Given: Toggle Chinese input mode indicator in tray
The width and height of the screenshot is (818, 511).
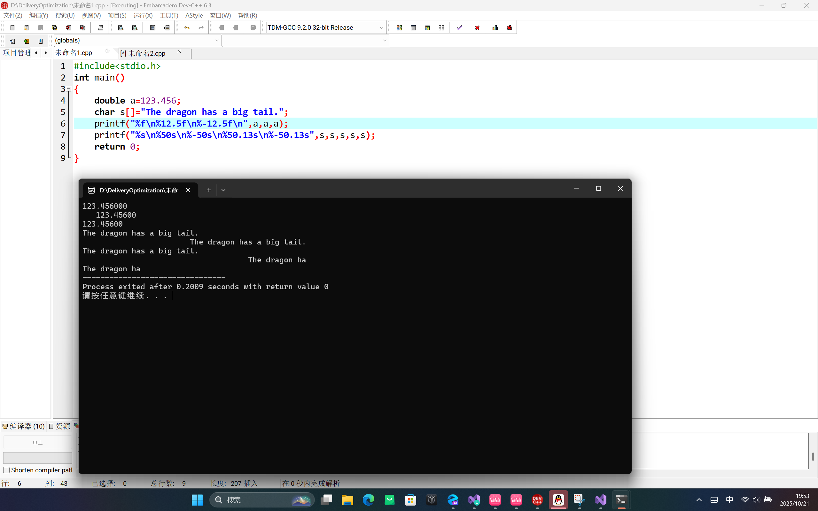Looking at the screenshot, I should point(729,499).
